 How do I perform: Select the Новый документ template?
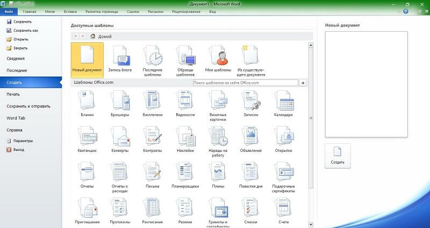87,60
